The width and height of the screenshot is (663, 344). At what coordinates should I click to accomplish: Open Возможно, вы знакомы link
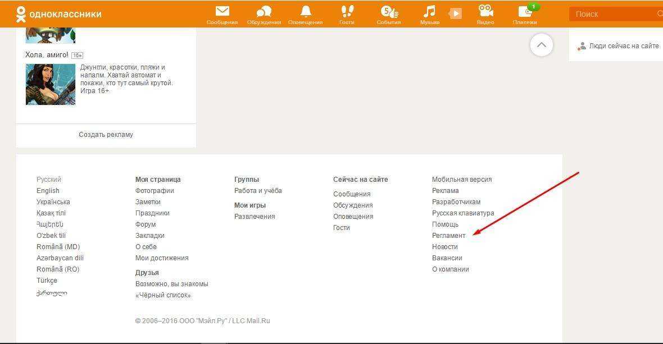(x=172, y=283)
